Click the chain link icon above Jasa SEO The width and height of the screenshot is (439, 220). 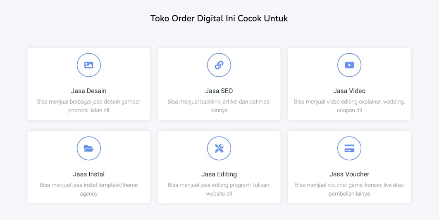(x=219, y=65)
